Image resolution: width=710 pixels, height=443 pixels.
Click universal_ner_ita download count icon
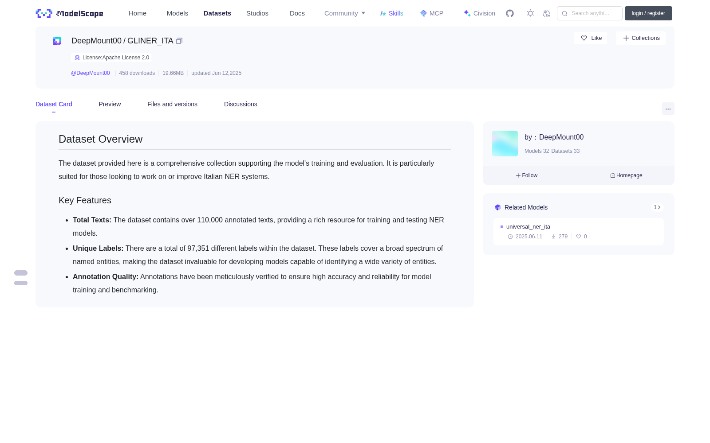point(553,237)
